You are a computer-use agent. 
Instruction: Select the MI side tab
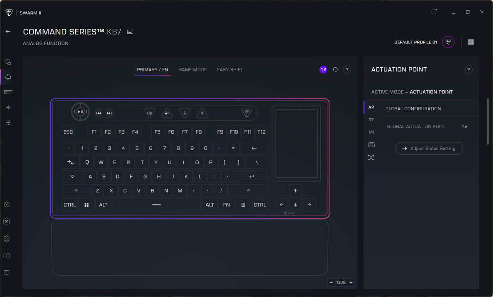371,132
